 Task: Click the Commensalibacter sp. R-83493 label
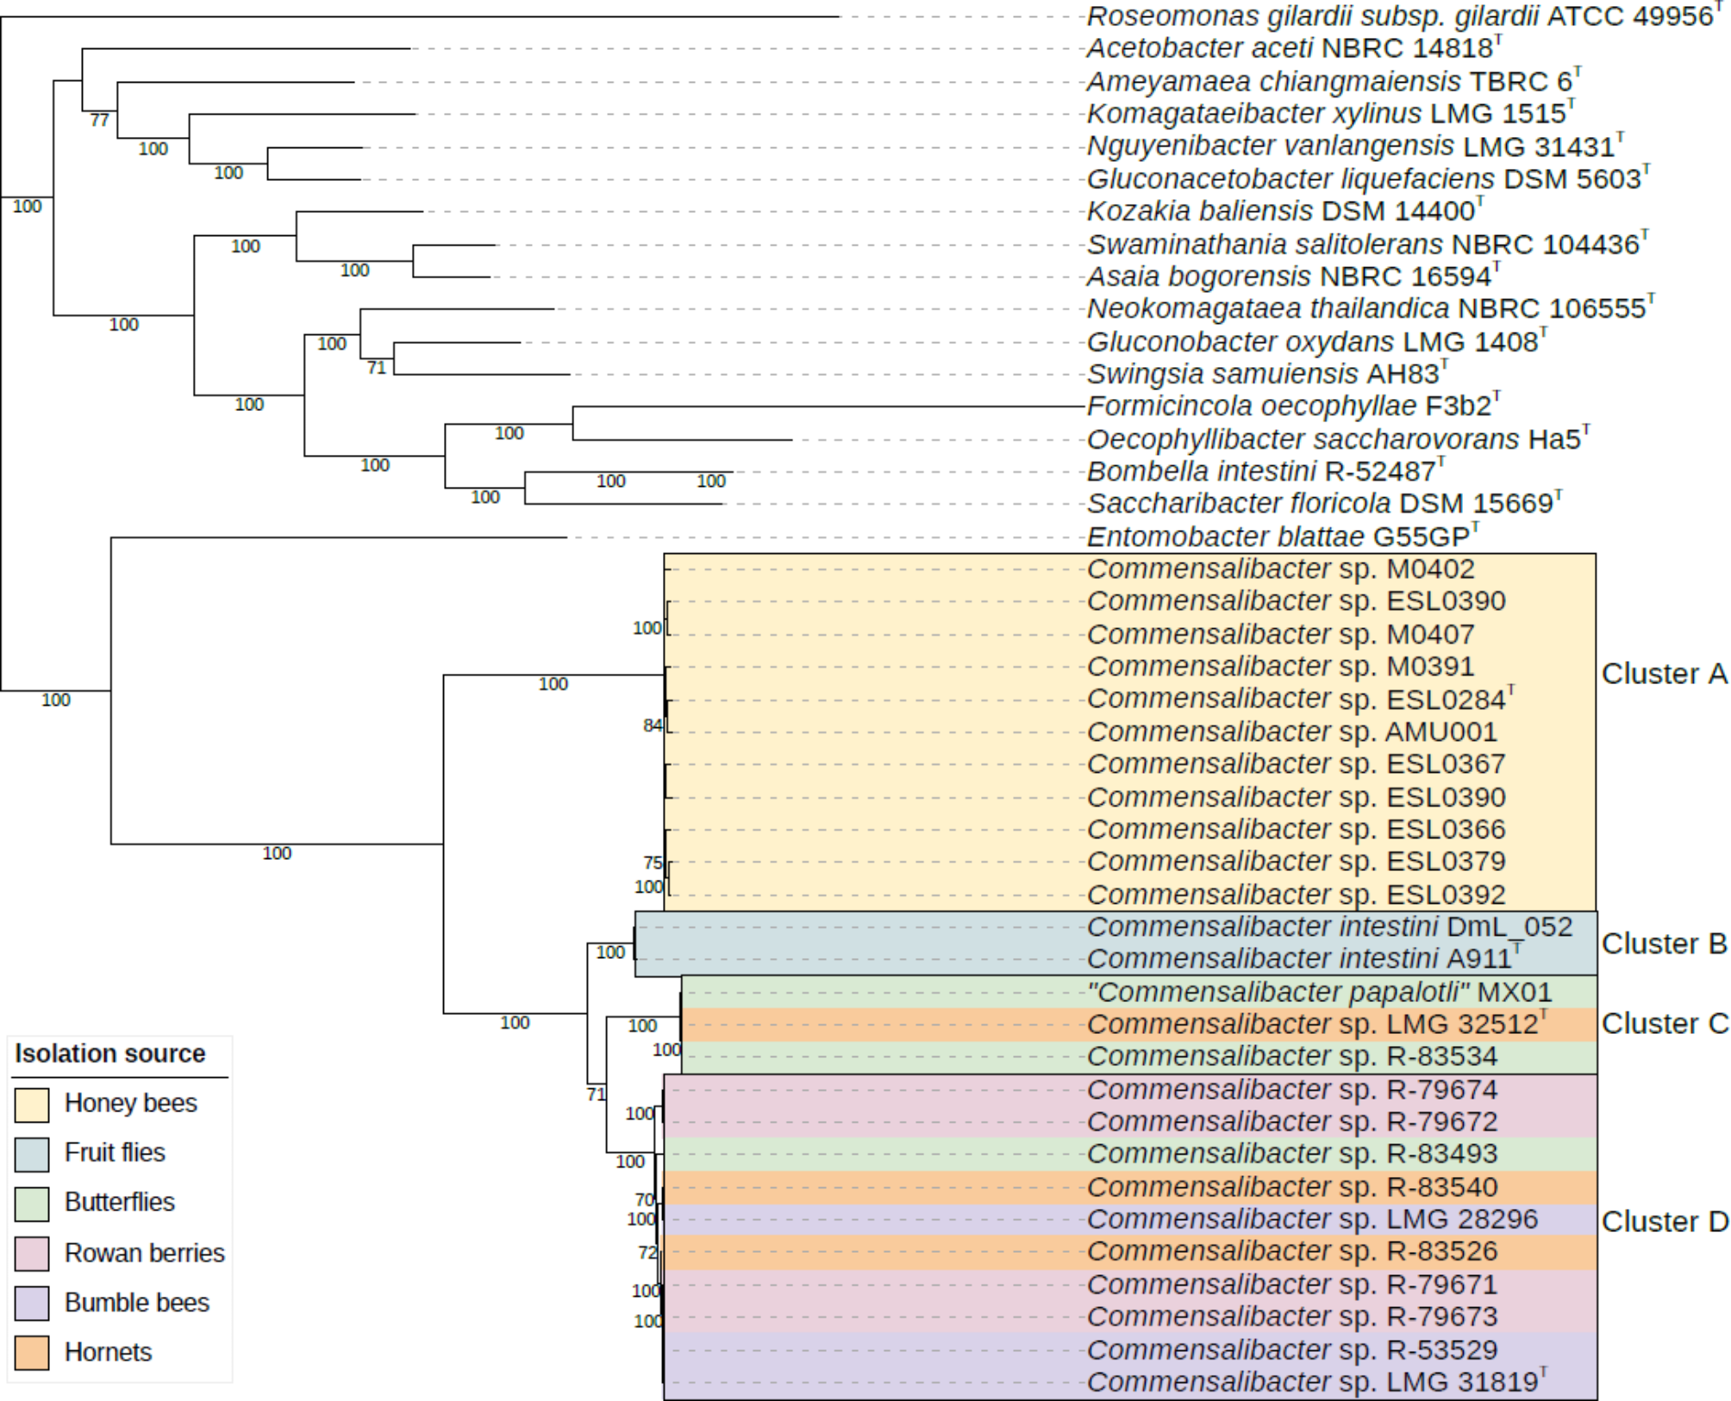(1292, 1153)
